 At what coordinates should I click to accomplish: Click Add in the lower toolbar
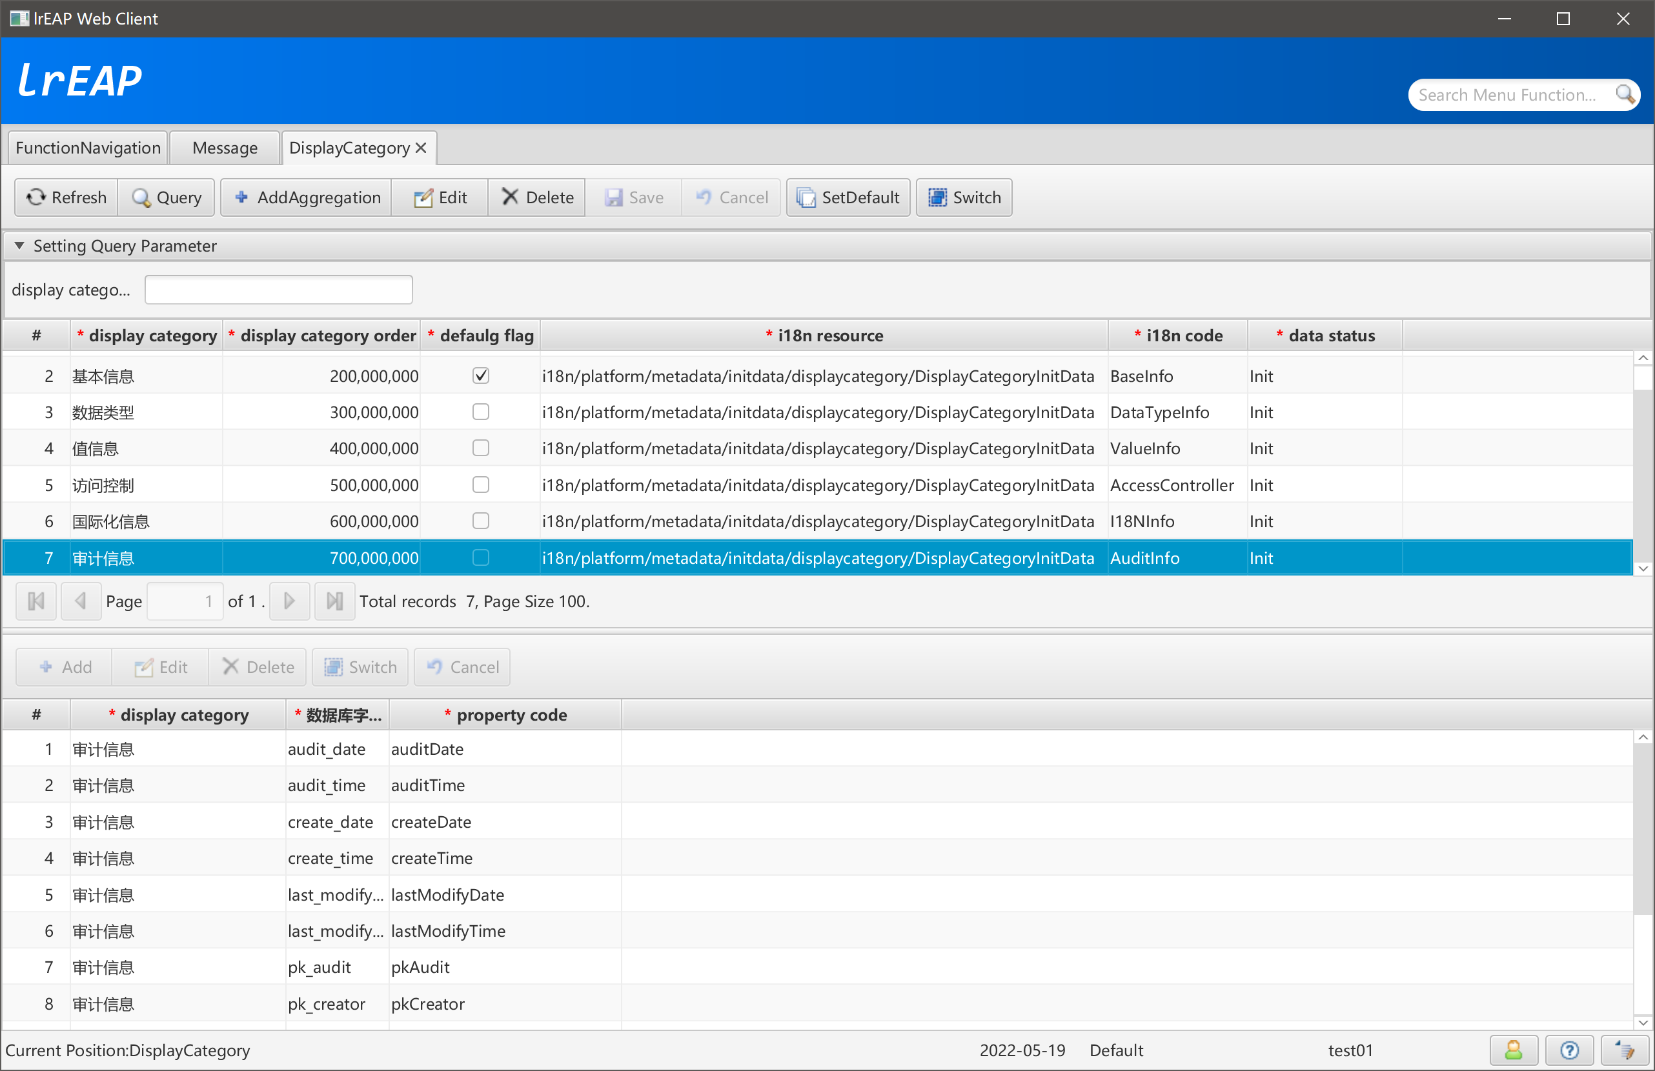[x=64, y=667]
